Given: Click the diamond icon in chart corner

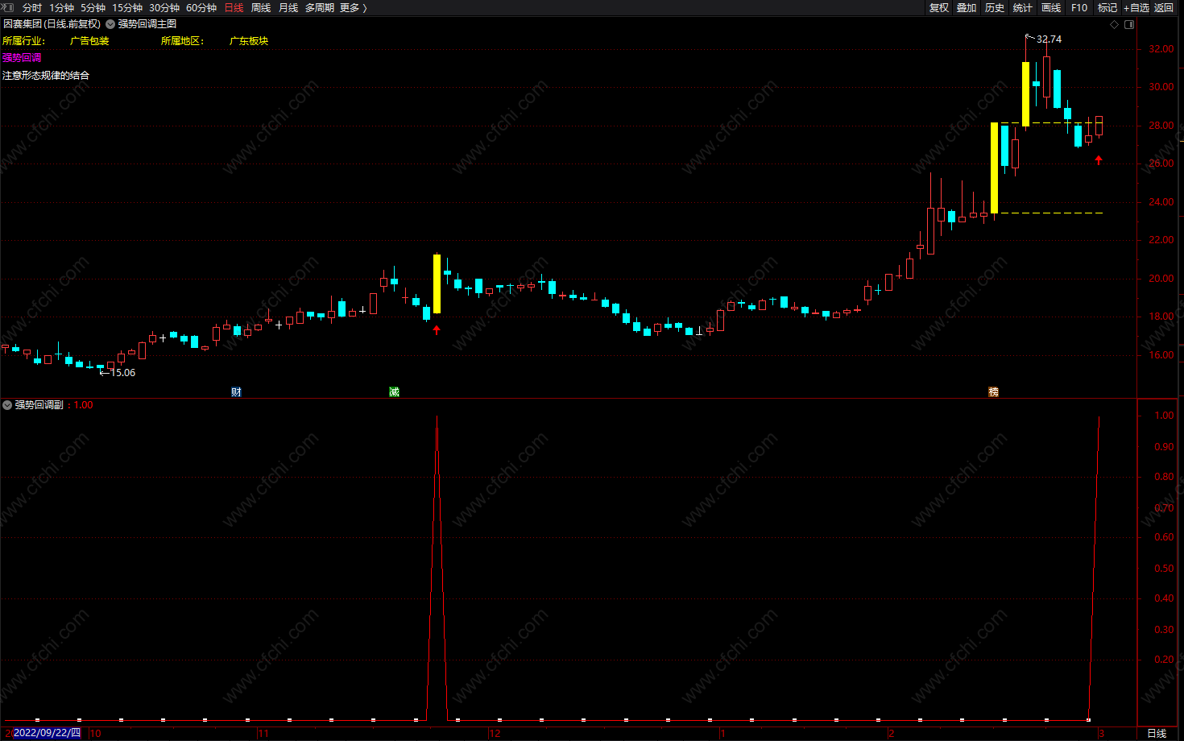Looking at the screenshot, I should (x=1115, y=24).
